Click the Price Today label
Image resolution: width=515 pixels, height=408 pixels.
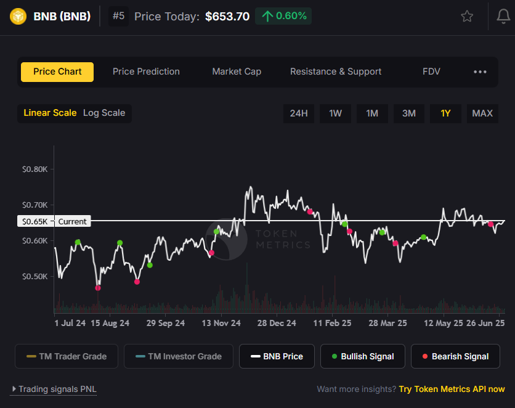pyautogui.click(x=167, y=17)
